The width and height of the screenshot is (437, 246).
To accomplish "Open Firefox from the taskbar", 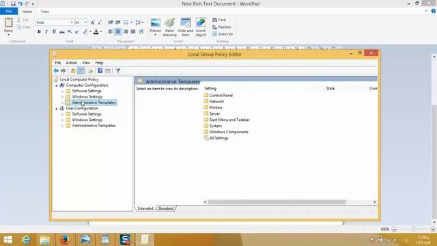I will (x=64, y=240).
